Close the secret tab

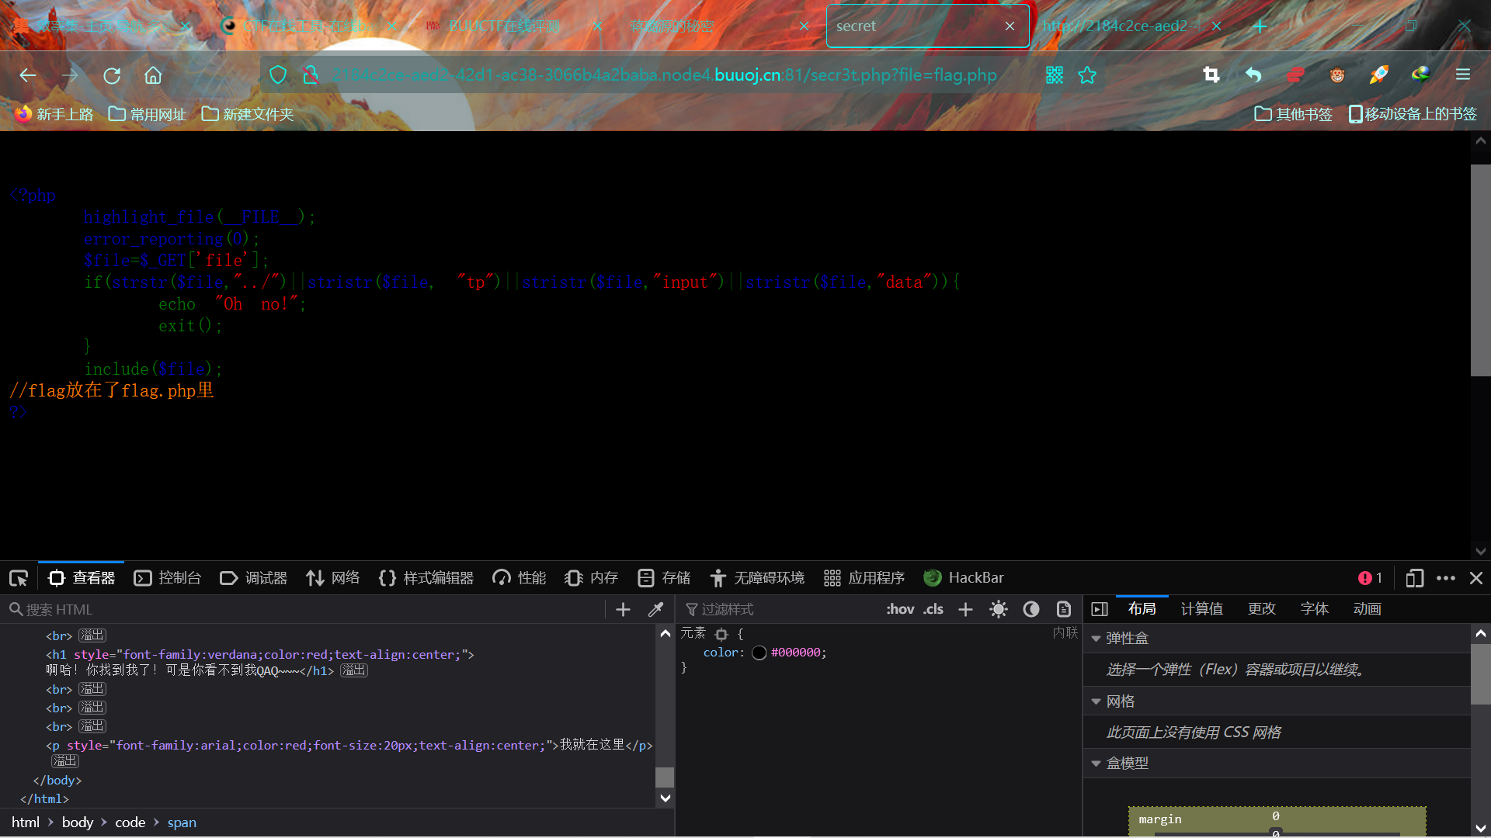pyautogui.click(x=1010, y=26)
